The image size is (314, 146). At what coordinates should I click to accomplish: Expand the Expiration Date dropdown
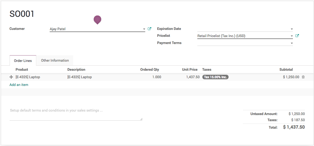click(x=292, y=29)
